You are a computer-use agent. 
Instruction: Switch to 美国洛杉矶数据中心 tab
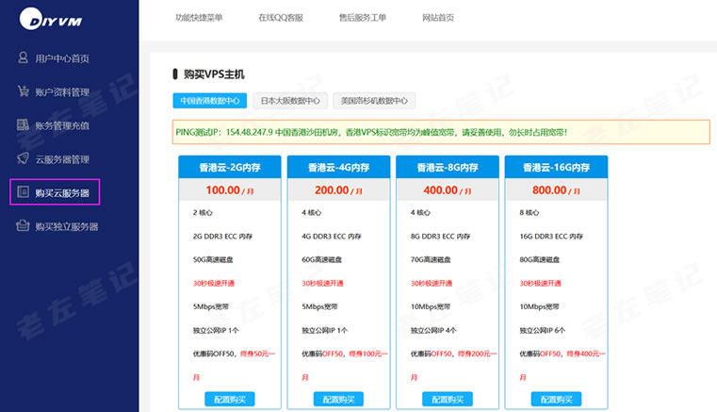point(374,100)
